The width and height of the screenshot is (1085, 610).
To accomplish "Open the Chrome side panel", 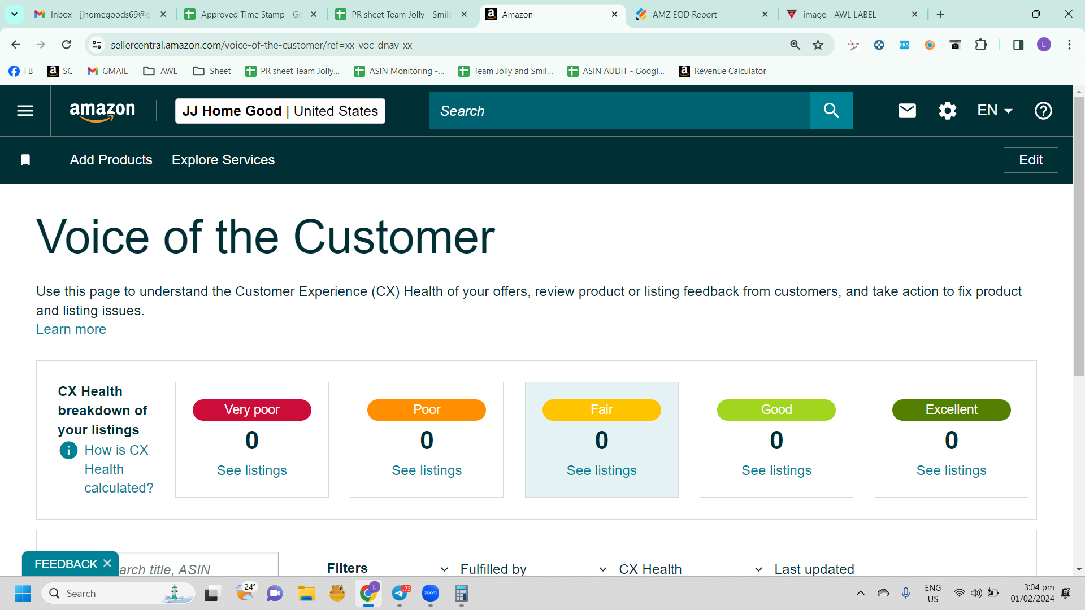I will 1018,45.
